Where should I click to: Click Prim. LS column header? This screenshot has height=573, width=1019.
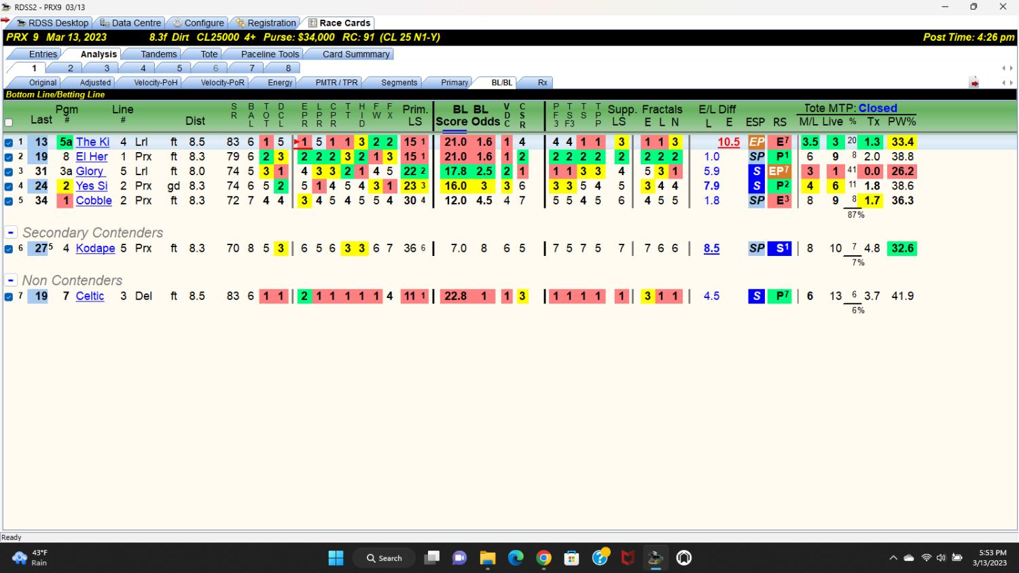pos(415,115)
